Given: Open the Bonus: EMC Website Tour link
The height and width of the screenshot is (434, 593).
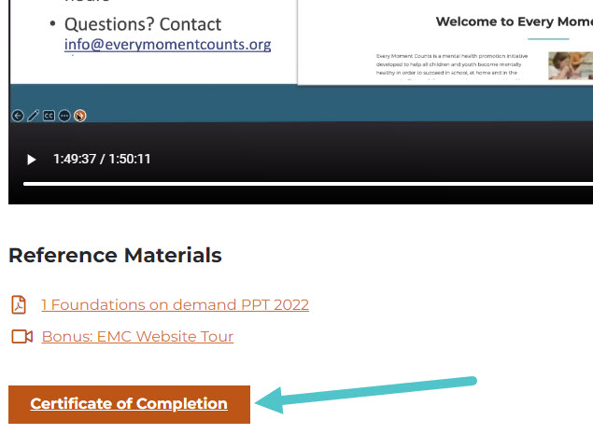Looking at the screenshot, I should [137, 336].
